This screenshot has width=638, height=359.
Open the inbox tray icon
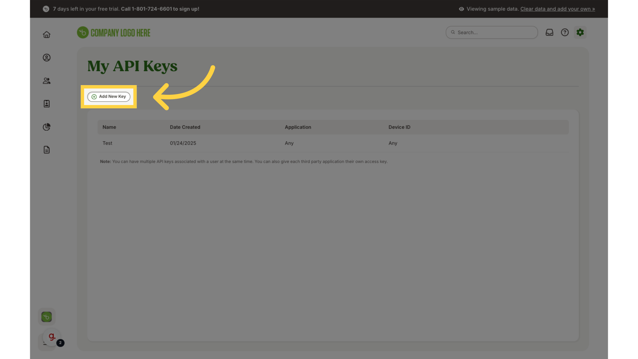point(550,32)
